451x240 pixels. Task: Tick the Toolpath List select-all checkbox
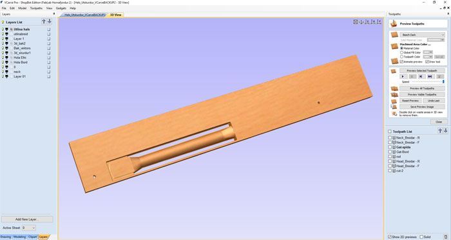tap(390, 132)
